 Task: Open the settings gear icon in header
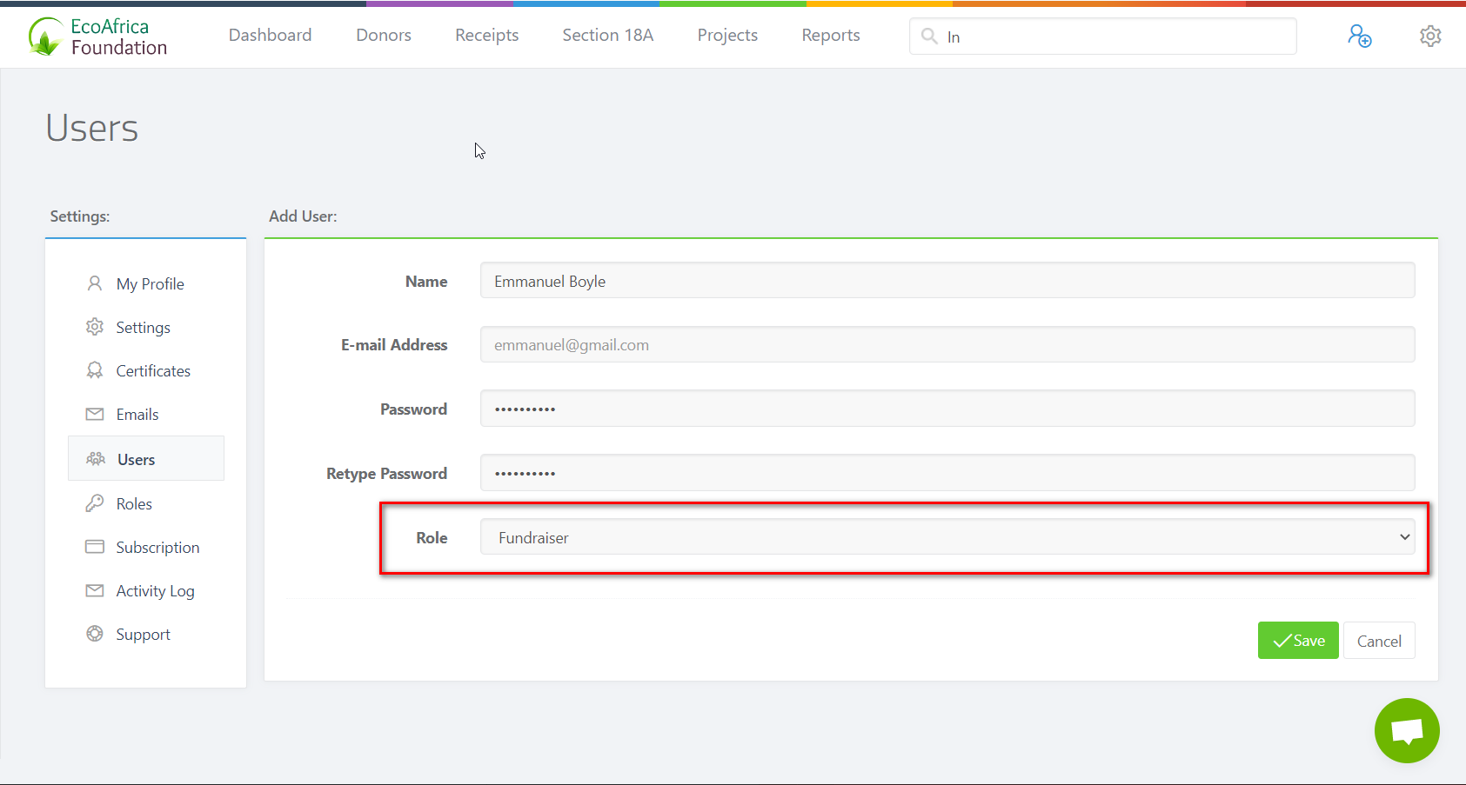[x=1430, y=36]
